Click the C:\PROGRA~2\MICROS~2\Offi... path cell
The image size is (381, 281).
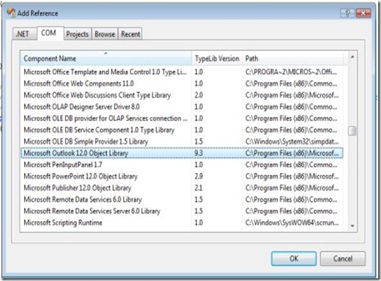point(291,72)
